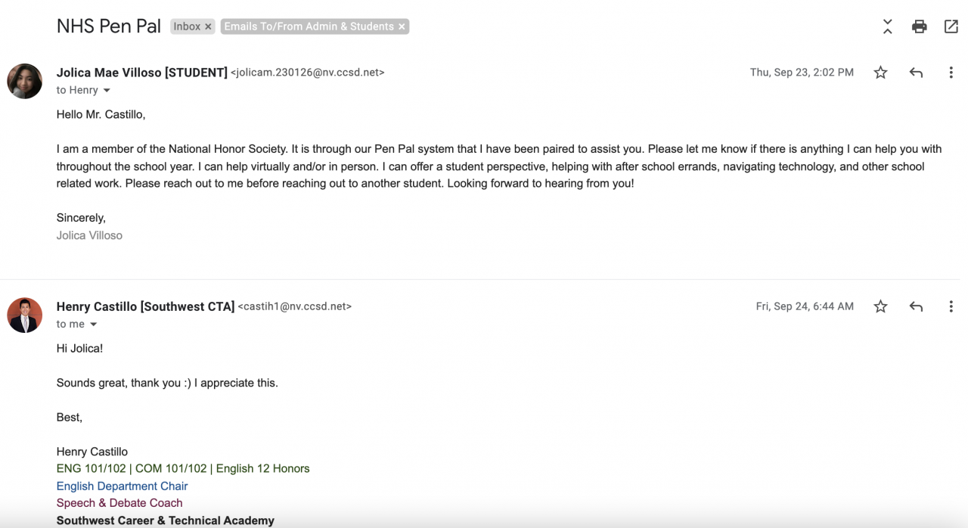Click sender name Jolica Mae Villoso [STUDENT]

(141, 73)
